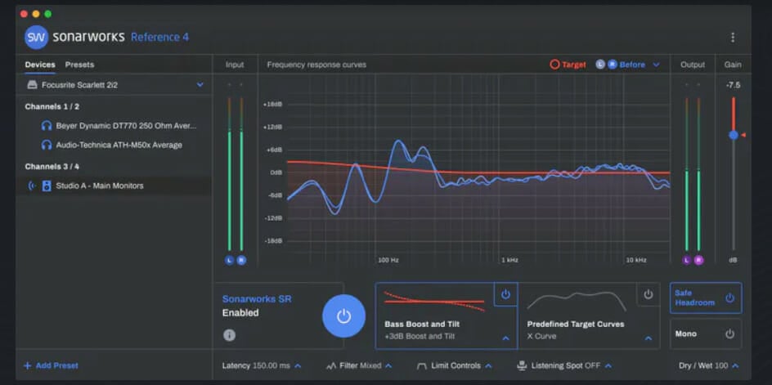Click the red Target circle icon

(554, 65)
